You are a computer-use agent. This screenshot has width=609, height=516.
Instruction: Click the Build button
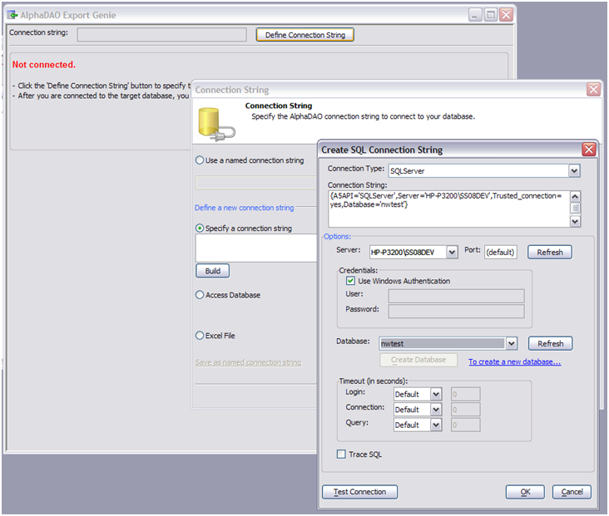[x=212, y=271]
